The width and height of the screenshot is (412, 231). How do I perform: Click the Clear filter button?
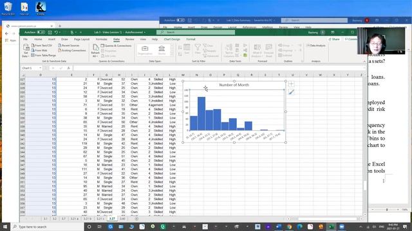pyautogui.click(x=209, y=46)
